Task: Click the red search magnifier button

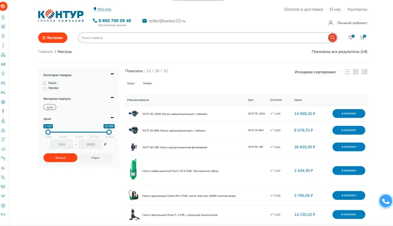Action: 332,38
